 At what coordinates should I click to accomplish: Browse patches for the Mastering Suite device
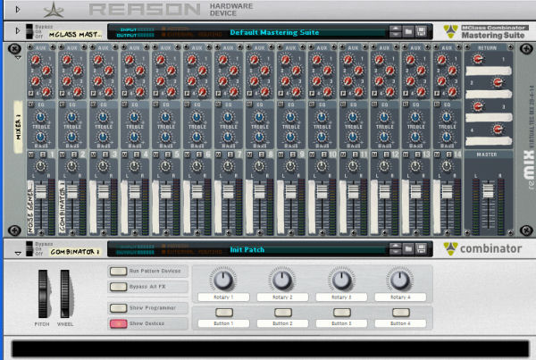[408, 32]
